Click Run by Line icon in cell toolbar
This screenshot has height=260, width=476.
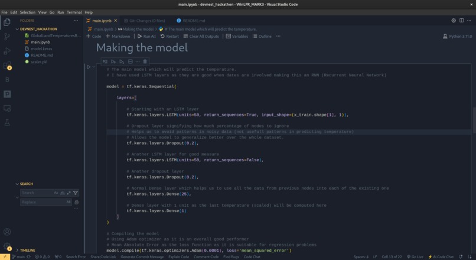point(105,61)
